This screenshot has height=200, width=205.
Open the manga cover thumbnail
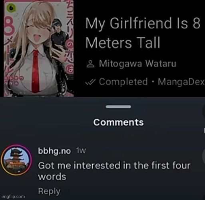pyautogui.click(x=39, y=48)
